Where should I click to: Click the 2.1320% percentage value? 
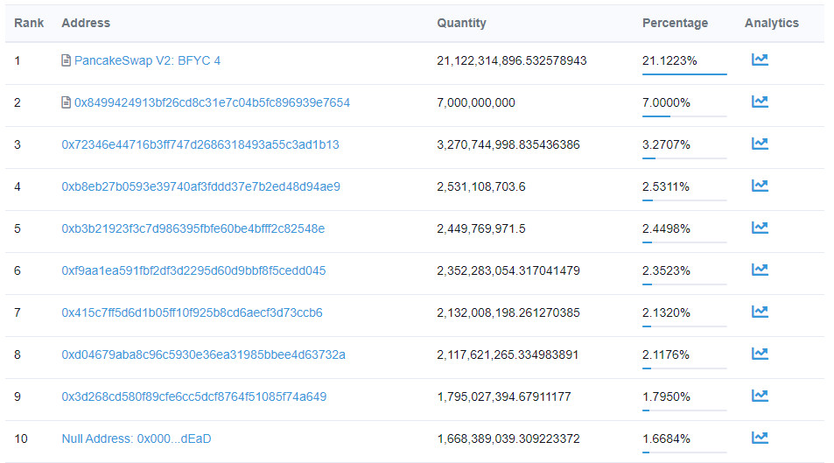[667, 313]
